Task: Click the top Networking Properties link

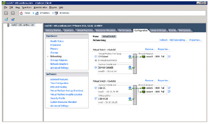Action: pos(195,40)
